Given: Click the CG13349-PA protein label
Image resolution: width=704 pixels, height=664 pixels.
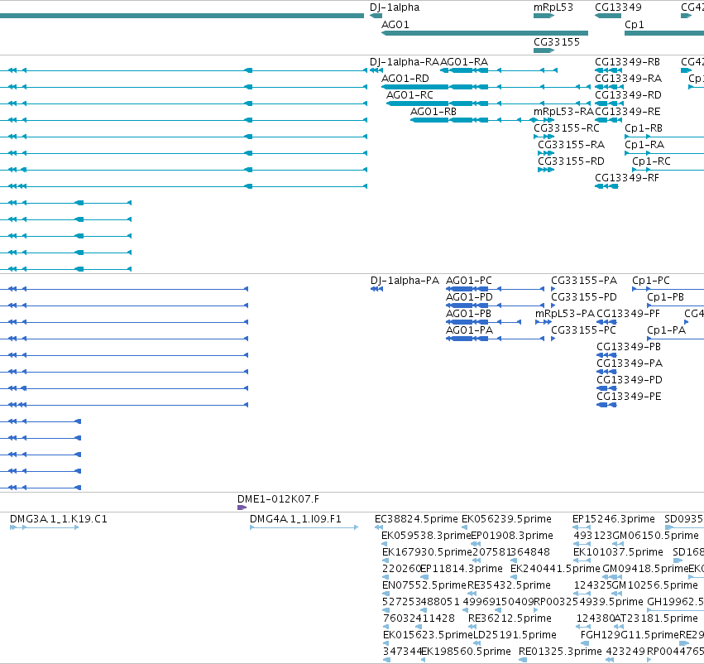Looking at the screenshot, I should click(630, 363).
